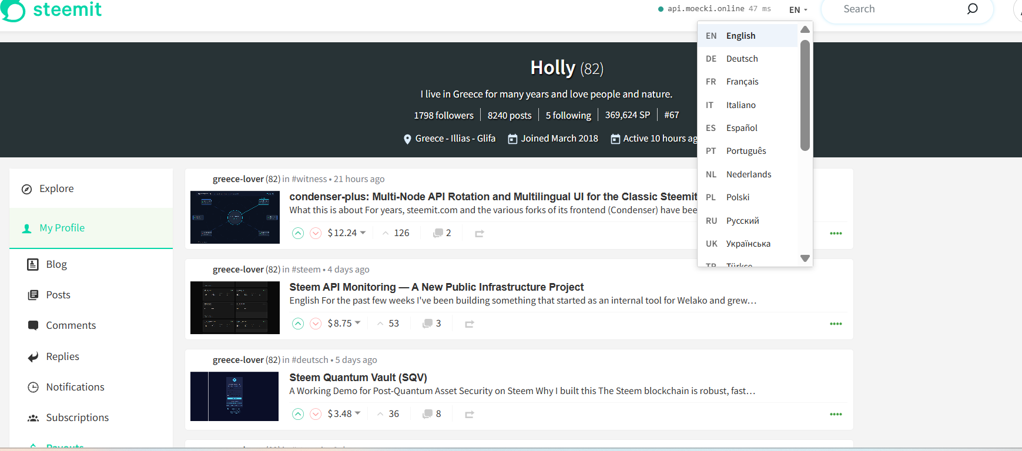Open the condenser-plus Multi-Node API Rotation post title

tap(493, 197)
